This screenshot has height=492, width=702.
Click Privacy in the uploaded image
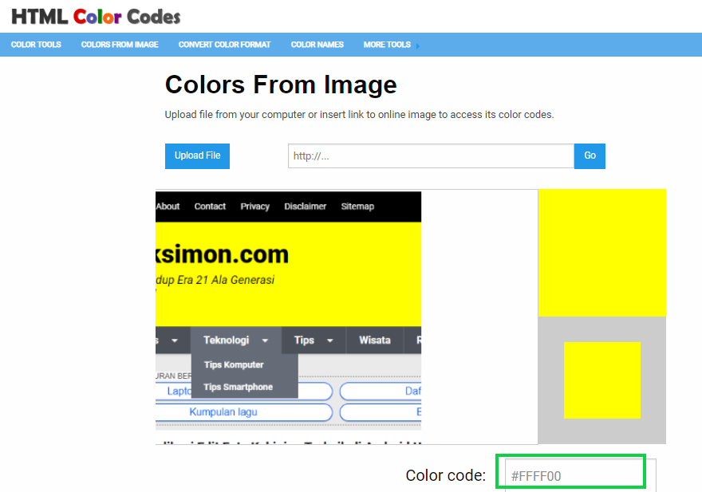(x=254, y=207)
